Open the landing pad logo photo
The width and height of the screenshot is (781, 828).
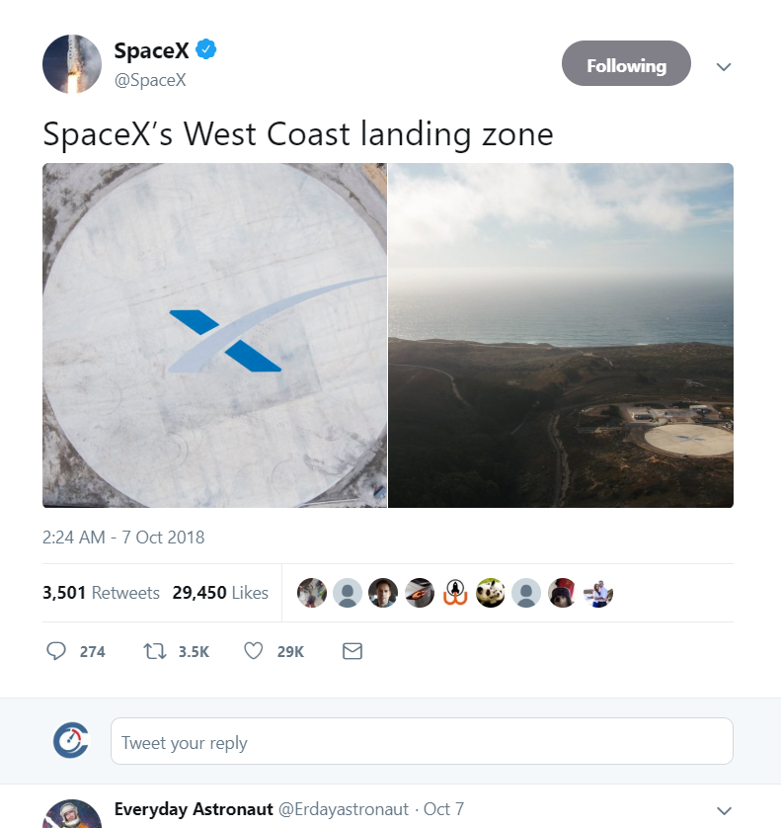coord(214,335)
